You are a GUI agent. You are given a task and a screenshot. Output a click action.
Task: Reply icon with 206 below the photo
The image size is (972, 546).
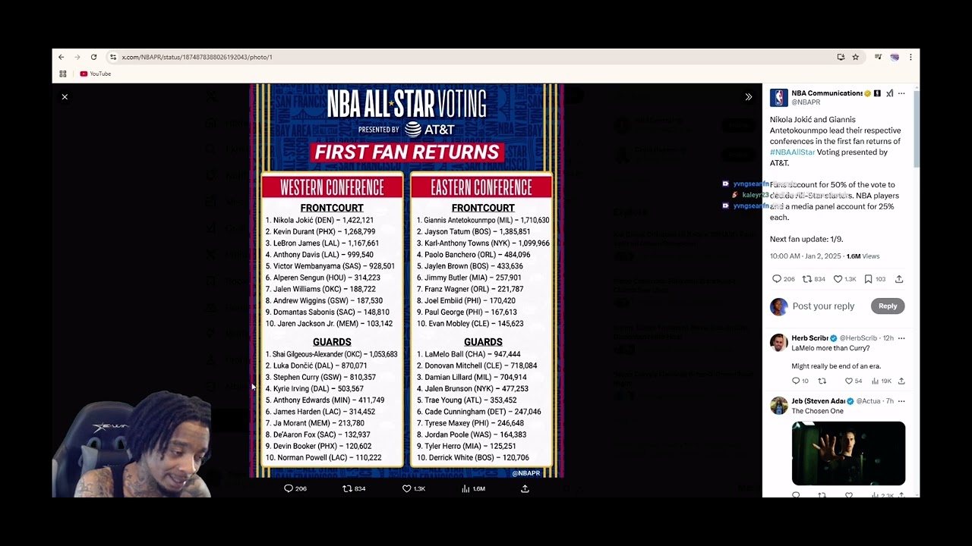295,489
